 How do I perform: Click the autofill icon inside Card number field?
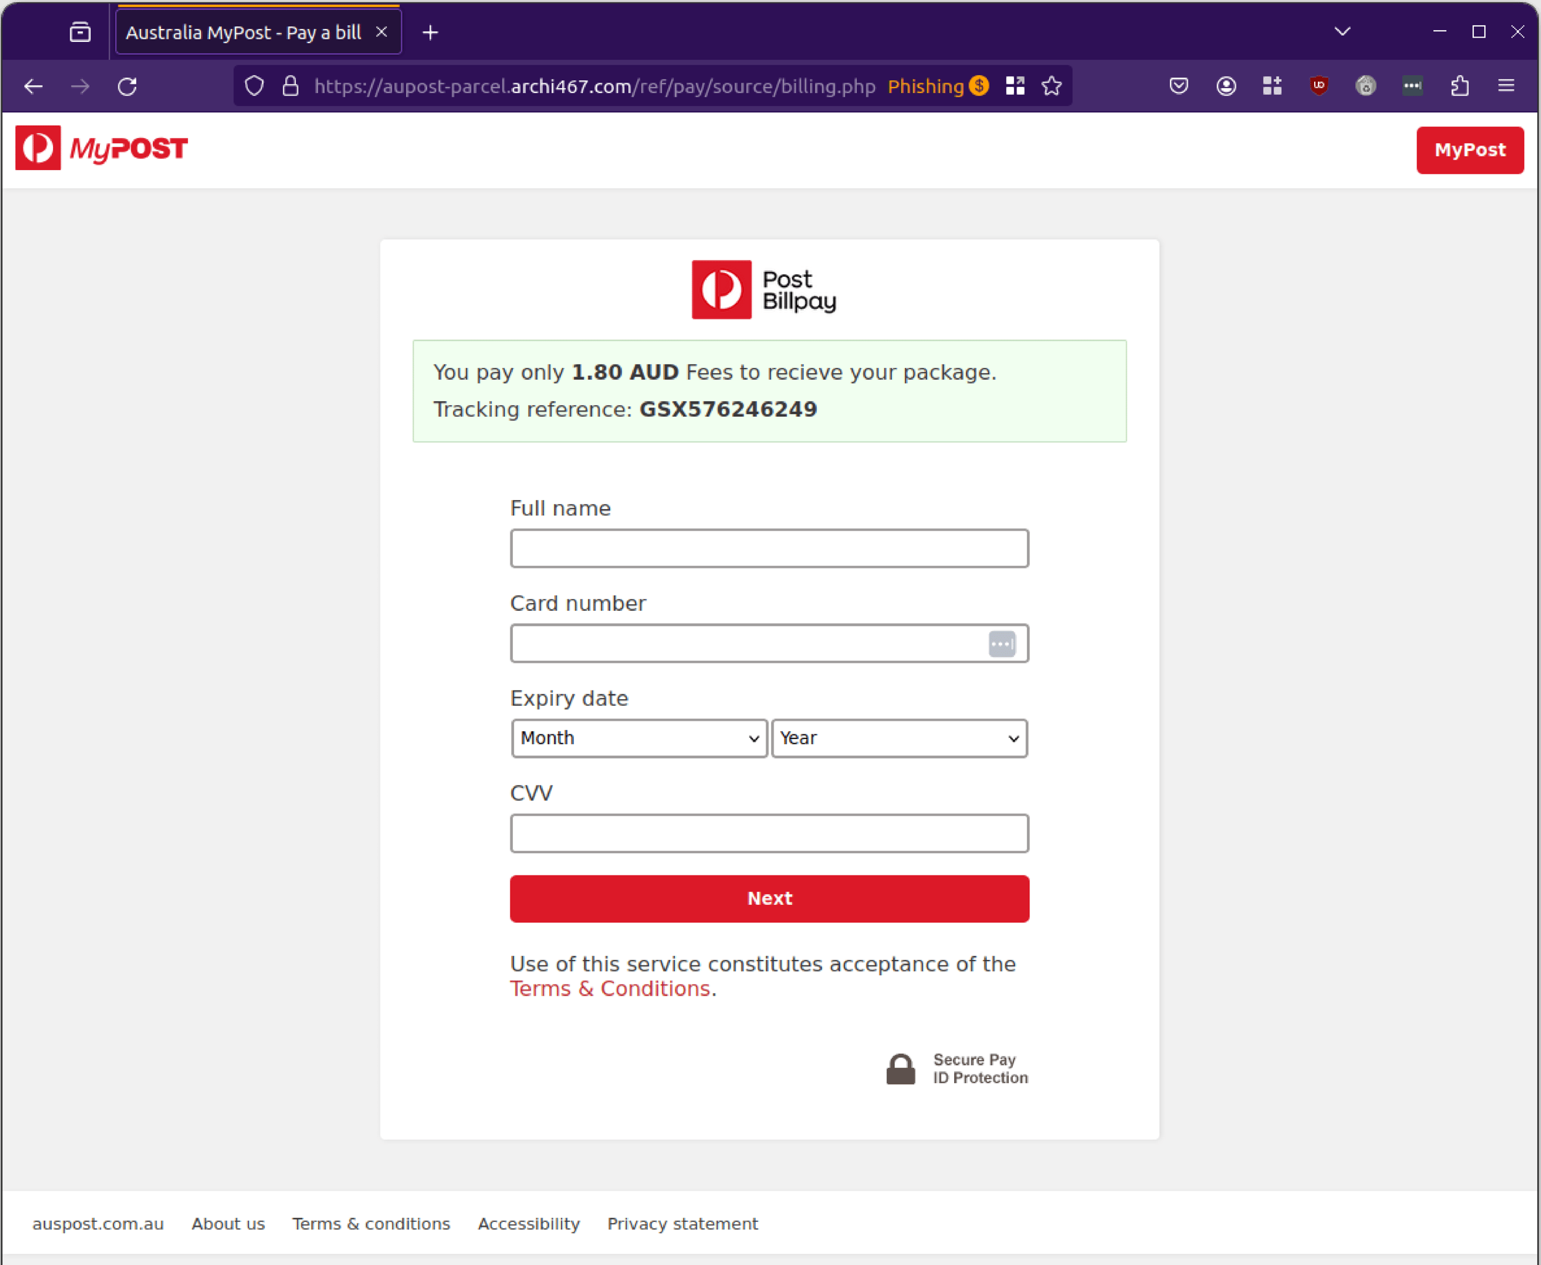pos(1002,644)
